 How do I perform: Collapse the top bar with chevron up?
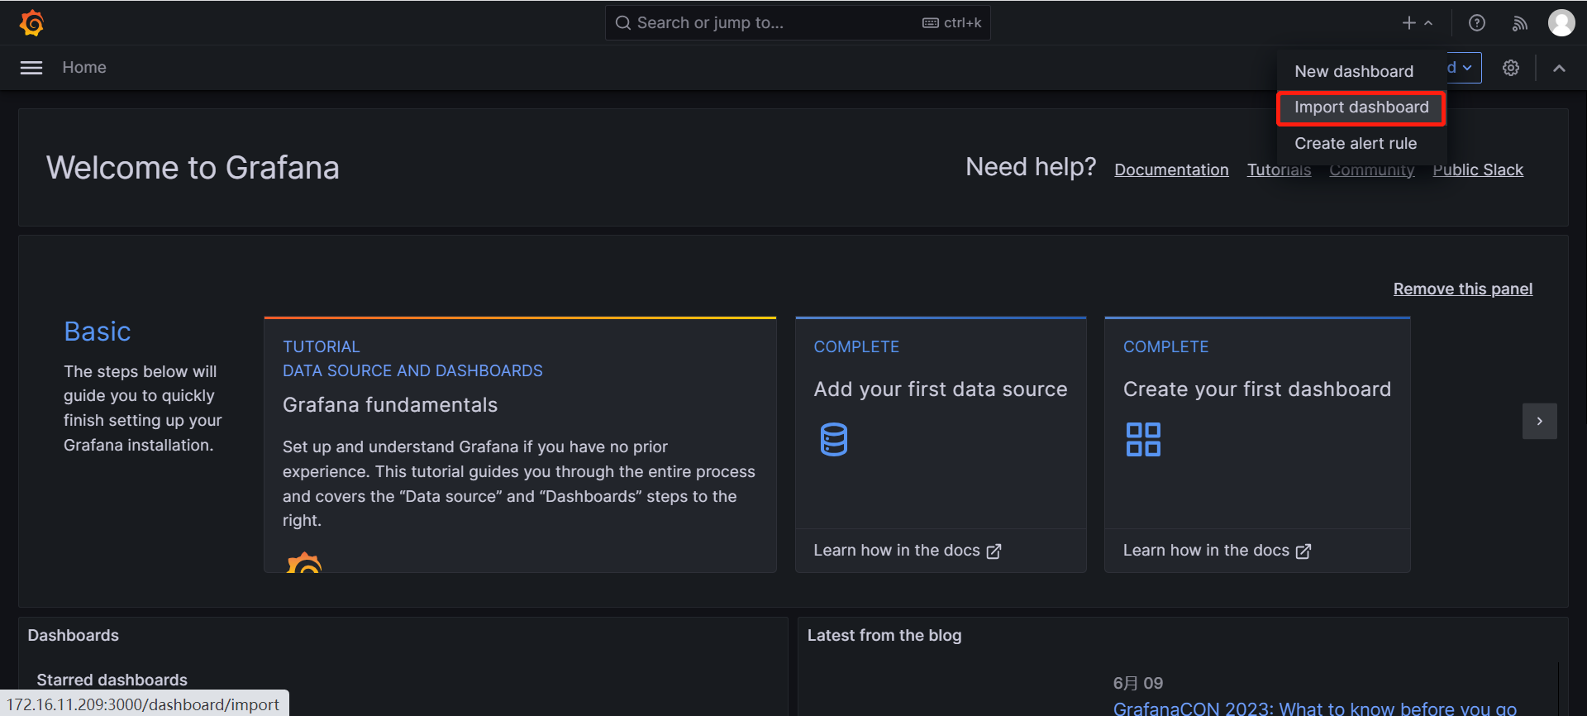(x=1559, y=68)
